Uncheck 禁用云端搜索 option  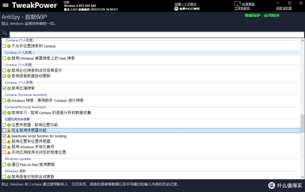(4, 89)
